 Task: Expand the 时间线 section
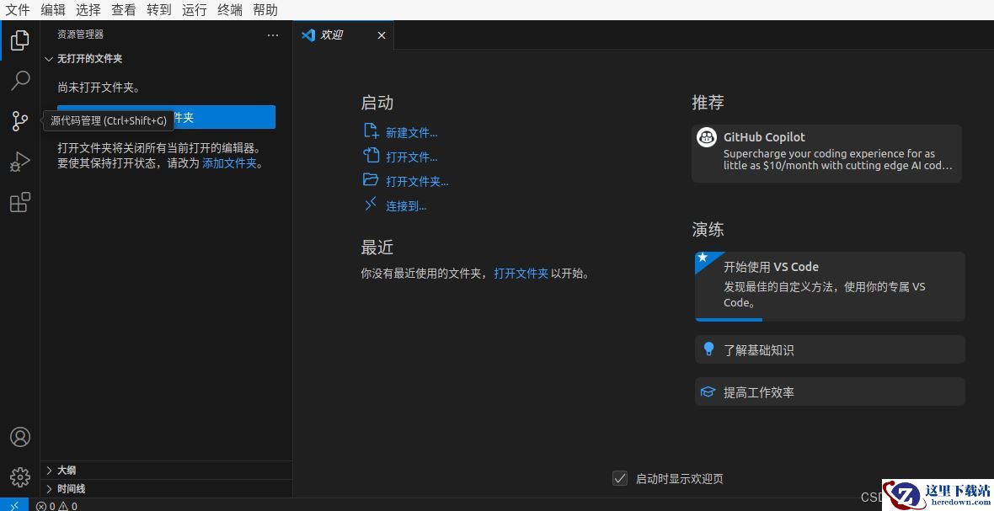point(49,489)
